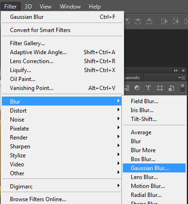Expand the Sharpen submenu arrow

[x=119, y=146]
